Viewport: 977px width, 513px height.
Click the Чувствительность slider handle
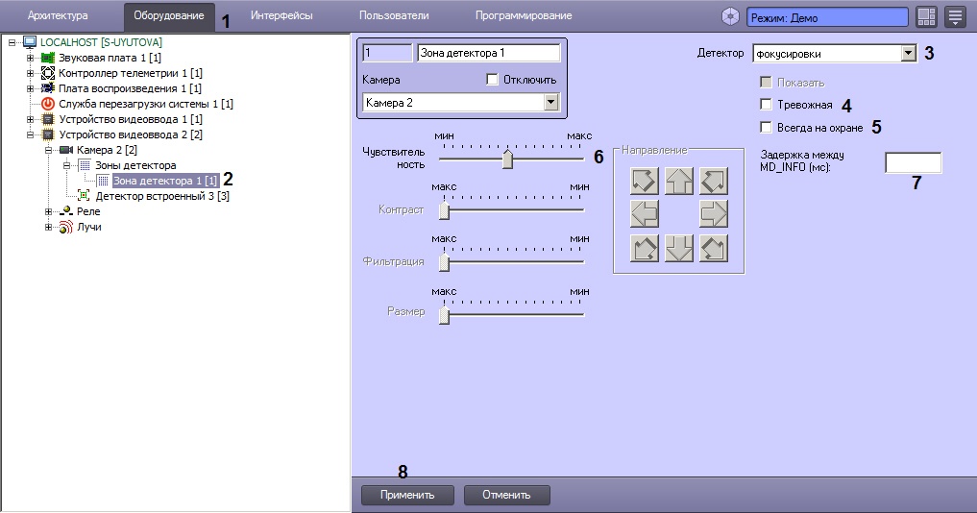pos(507,159)
